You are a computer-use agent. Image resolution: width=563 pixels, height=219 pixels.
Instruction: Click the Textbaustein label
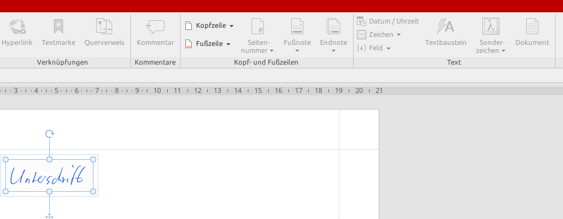pyautogui.click(x=446, y=42)
